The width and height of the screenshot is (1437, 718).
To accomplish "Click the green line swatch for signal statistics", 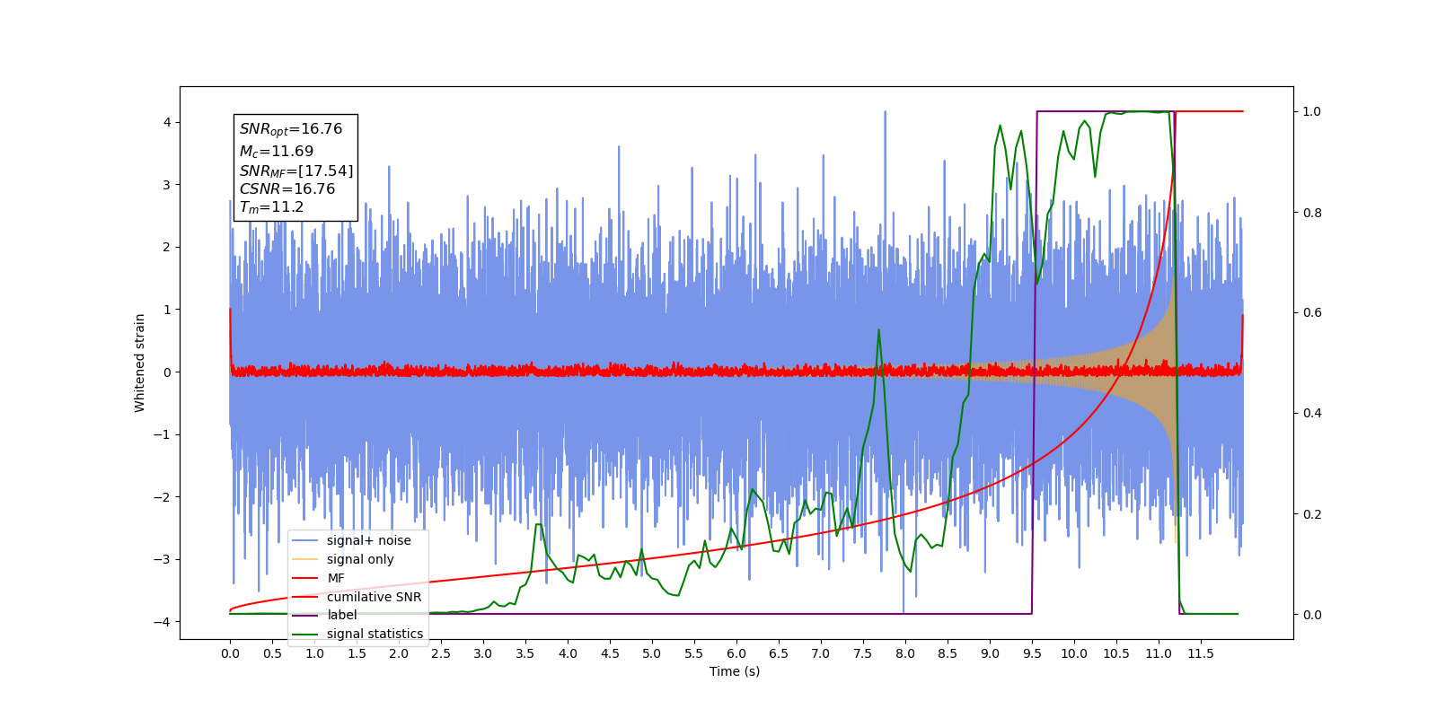I will click(x=306, y=634).
